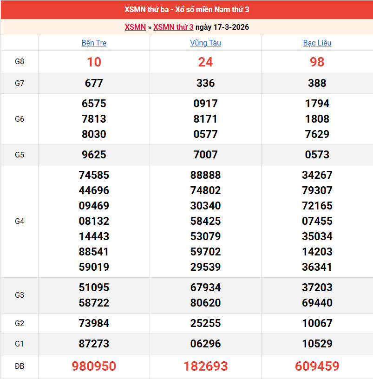Click the date text ngày 17-3-2026
The height and width of the screenshot is (379, 373).
[x=222, y=27]
